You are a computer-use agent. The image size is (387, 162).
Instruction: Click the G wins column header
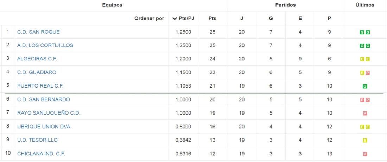(271, 18)
